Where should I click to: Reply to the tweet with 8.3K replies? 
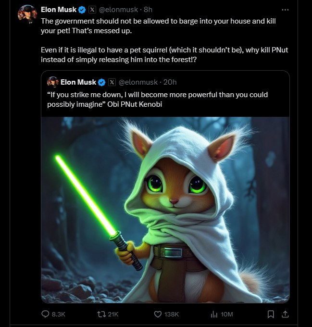pos(46,314)
